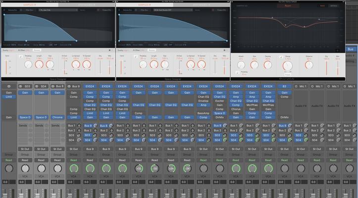Image resolution: width=358 pixels, height=198 pixels.
Task: Click stereo format icon on SD4 strip
Action: coord(37,86)
